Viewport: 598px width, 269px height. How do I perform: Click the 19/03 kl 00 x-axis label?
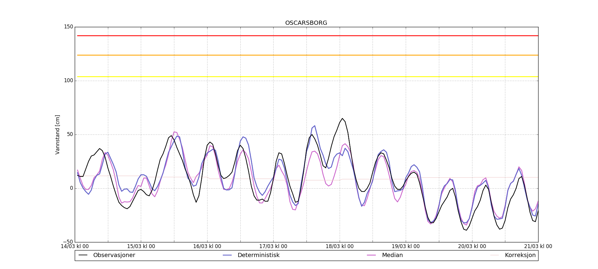point(406,247)
